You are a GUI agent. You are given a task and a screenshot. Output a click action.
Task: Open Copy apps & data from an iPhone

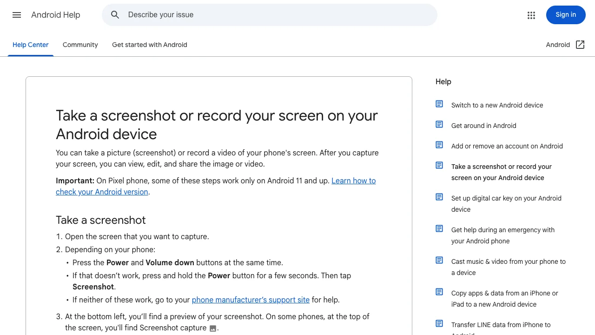tap(505, 299)
